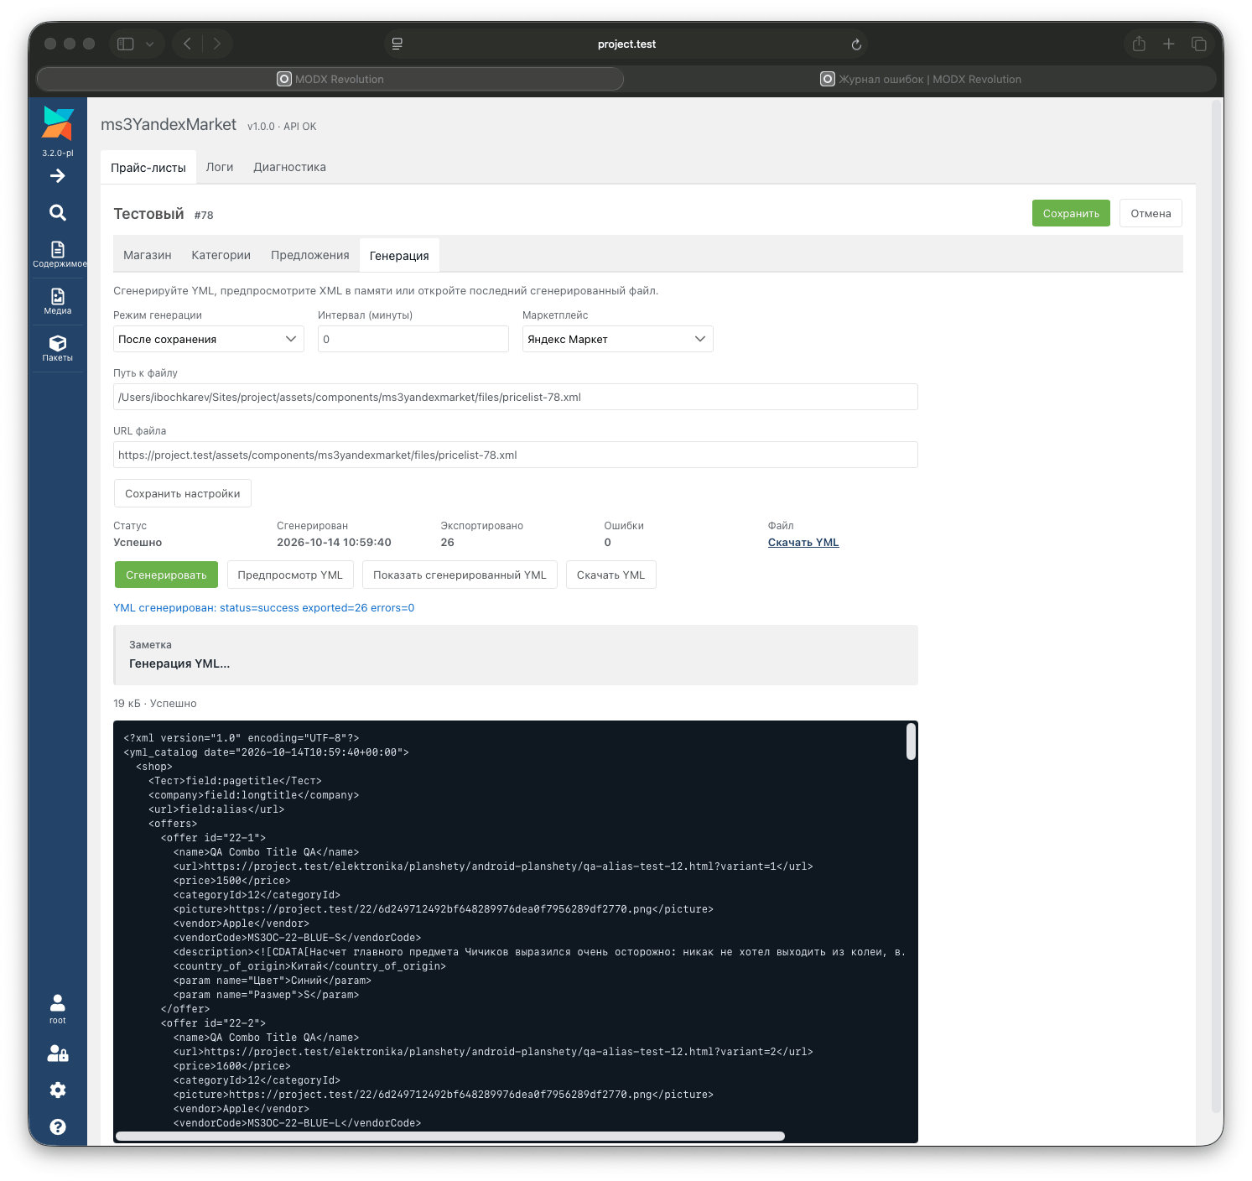Open the help question mark icon
The image size is (1252, 1181).
coord(58,1126)
